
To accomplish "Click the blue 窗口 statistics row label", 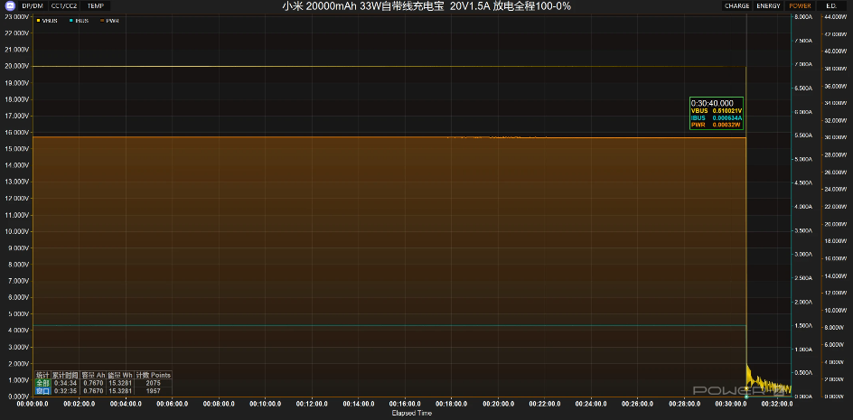I will [x=42, y=390].
